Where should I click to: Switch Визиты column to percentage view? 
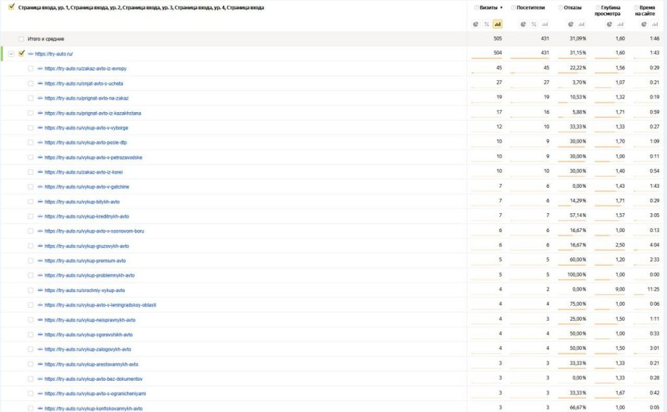coord(487,24)
